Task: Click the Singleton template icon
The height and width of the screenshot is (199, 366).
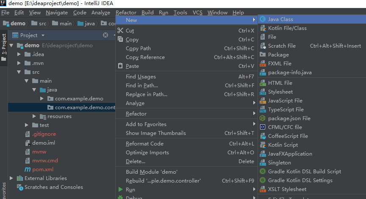Action: 263,163
